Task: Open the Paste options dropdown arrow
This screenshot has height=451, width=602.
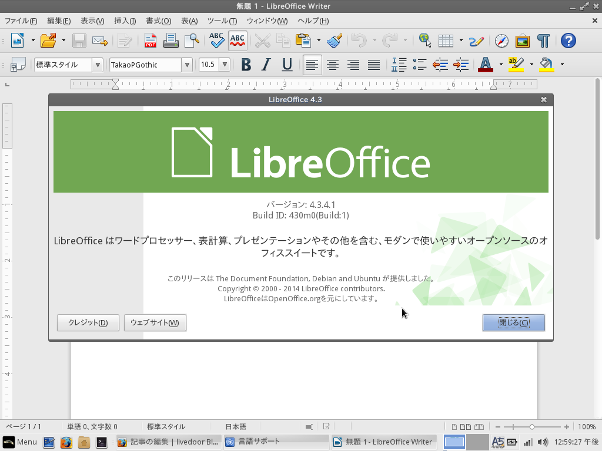Action: point(319,41)
